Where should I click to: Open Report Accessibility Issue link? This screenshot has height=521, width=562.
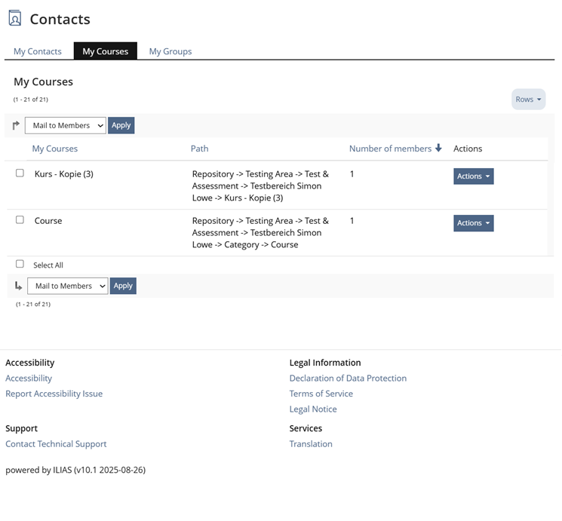(x=54, y=394)
